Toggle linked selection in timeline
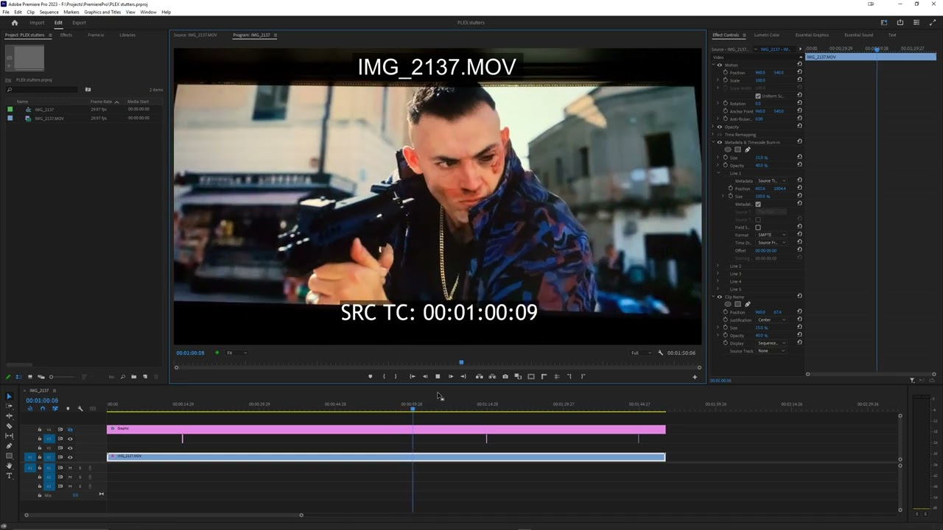Viewport: 943px width, 530px height. [x=55, y=409]
